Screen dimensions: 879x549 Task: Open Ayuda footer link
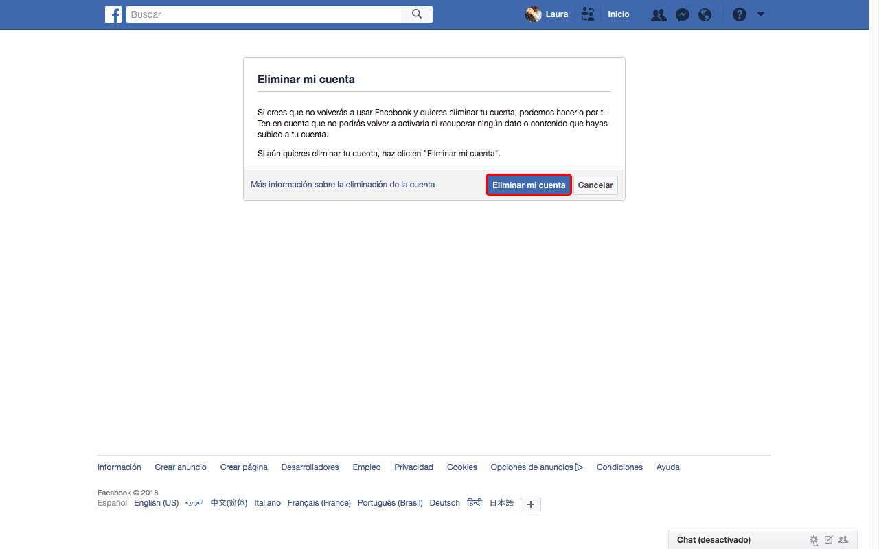pyautogui.click(x=668, y=467)
